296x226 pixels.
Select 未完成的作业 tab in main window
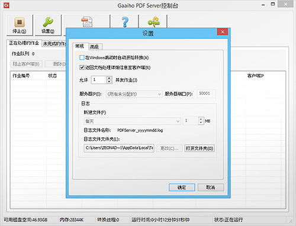pos(54,44)
